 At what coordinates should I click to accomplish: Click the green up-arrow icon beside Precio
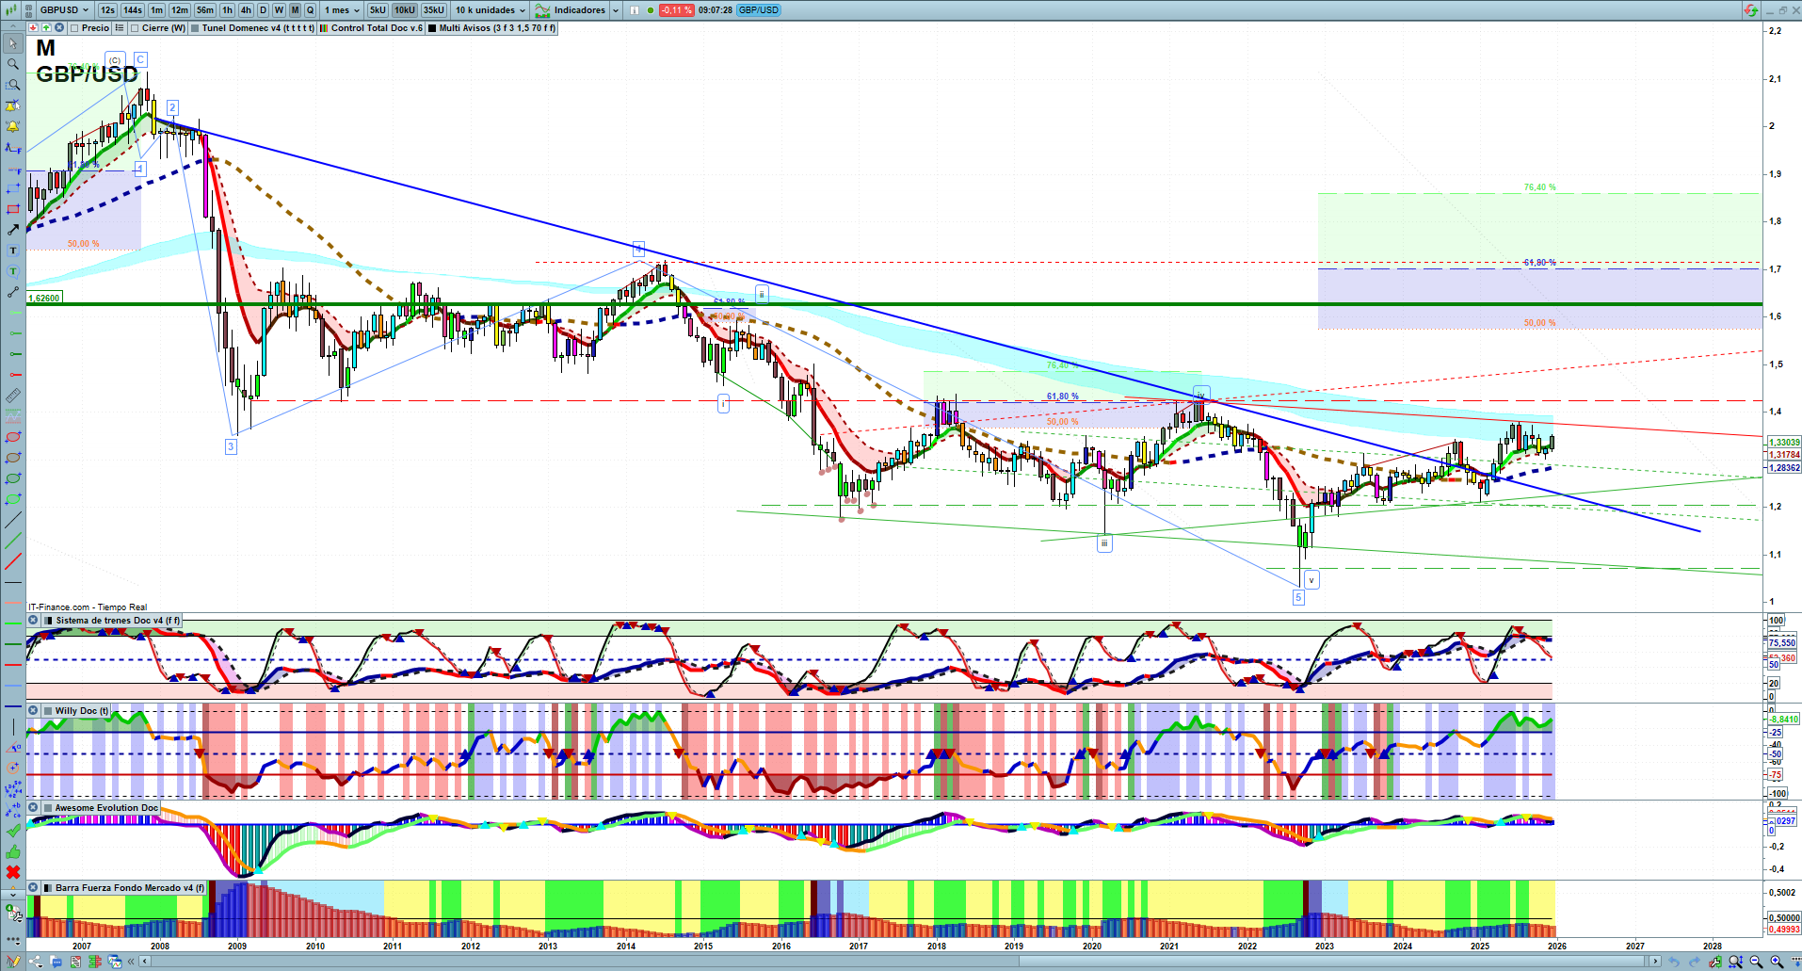46,28
